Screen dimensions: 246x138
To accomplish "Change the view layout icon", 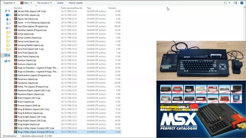I will (x=226, y=3).
